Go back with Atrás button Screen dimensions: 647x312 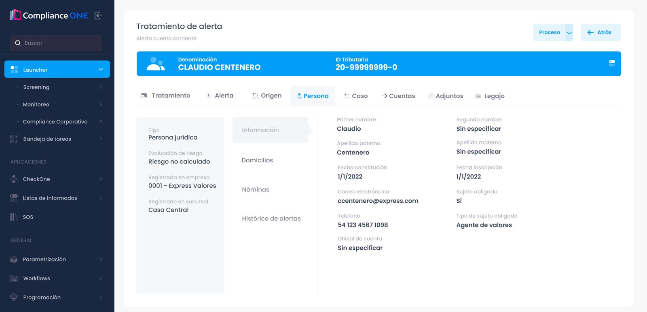tap(600, 32)
